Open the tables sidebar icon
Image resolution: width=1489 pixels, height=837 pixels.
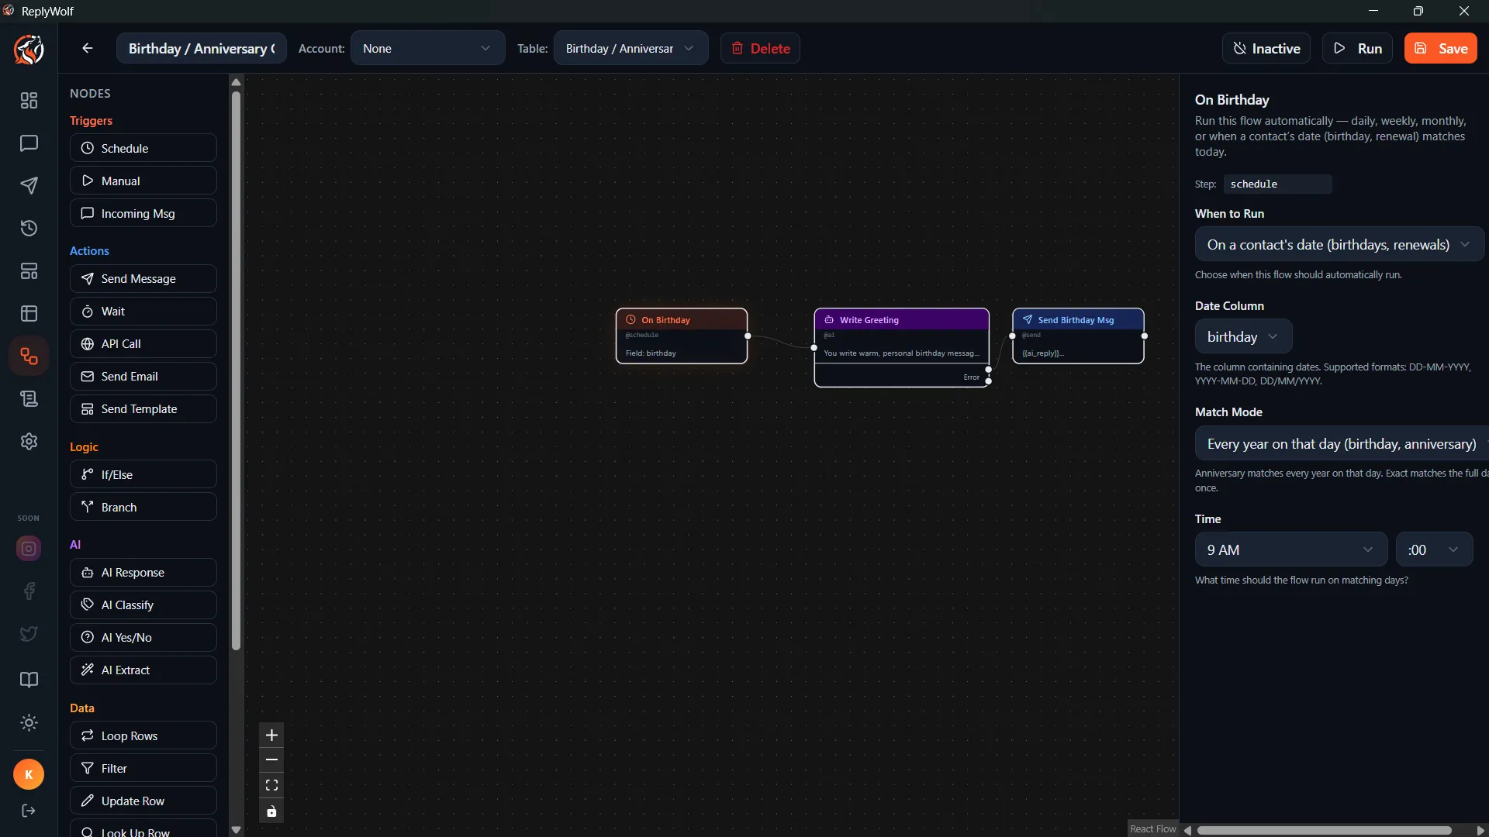point(29,314)
